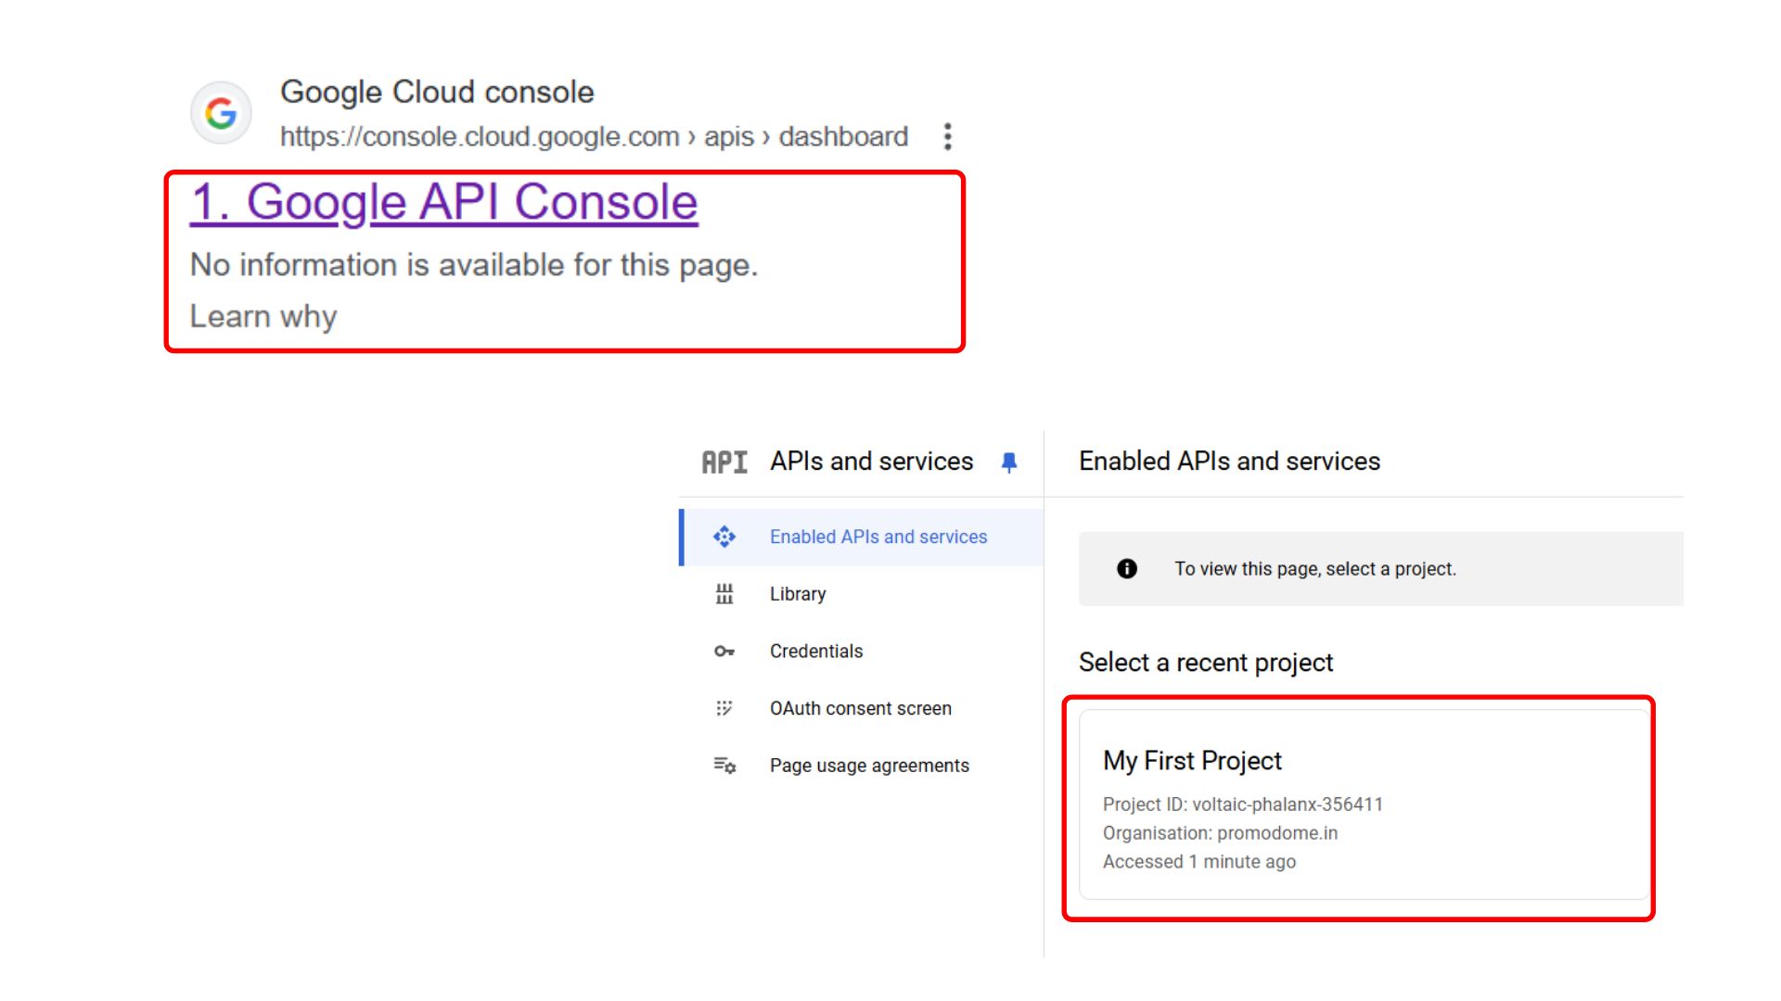This screenshot has width=1781, height=1001.
Task: Select Enabled APIs and services menu entry
Action: [x=878, y=536]
